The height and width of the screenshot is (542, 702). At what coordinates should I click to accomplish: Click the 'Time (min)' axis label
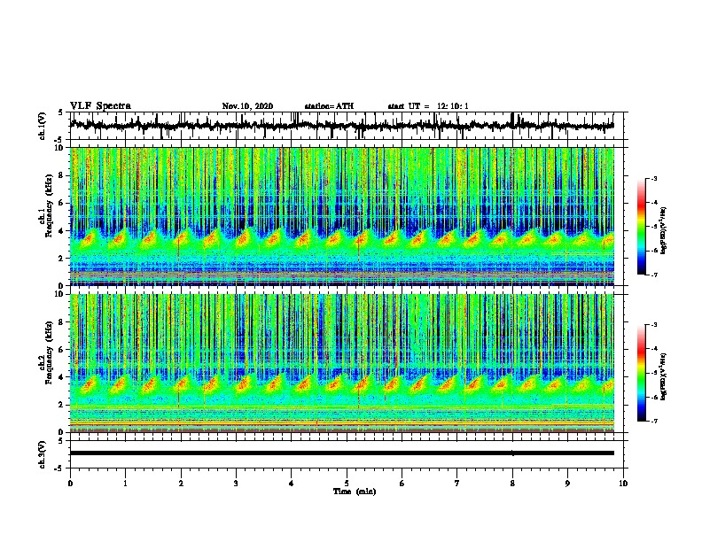tap(355, 492)
